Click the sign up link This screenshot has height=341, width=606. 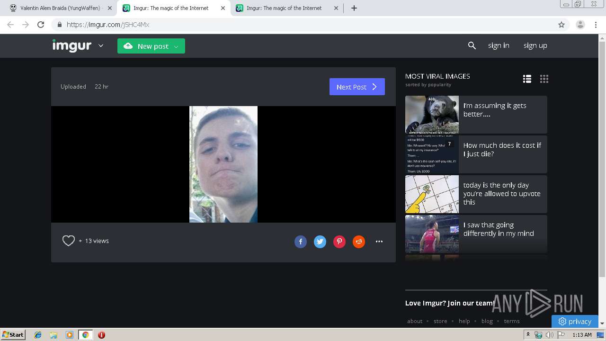pyautogui.click(x=535, y=45)
